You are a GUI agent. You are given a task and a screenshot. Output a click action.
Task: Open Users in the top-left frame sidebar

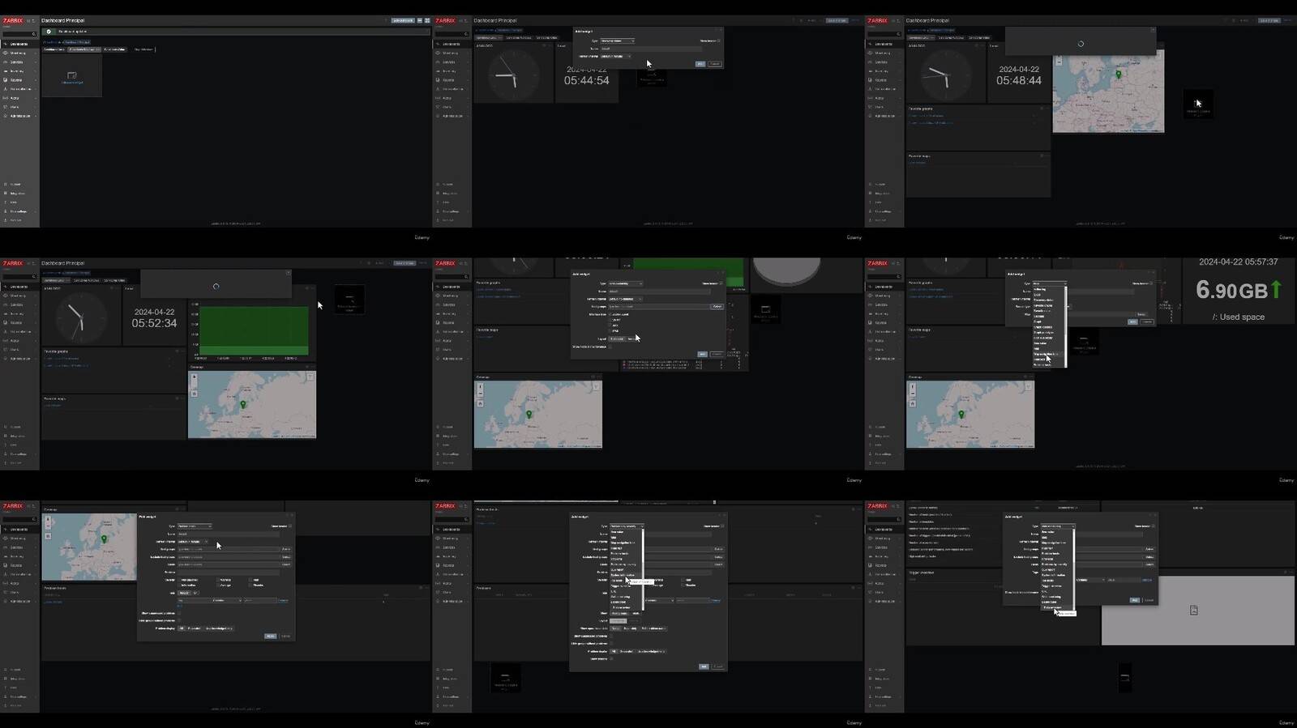(19, 107)
